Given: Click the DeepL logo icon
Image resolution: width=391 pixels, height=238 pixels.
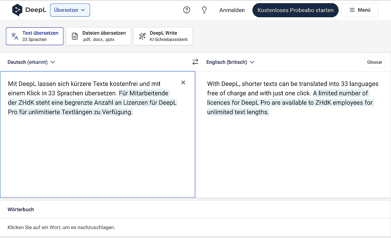Looking at the screenshot, I should pos(18,10).
